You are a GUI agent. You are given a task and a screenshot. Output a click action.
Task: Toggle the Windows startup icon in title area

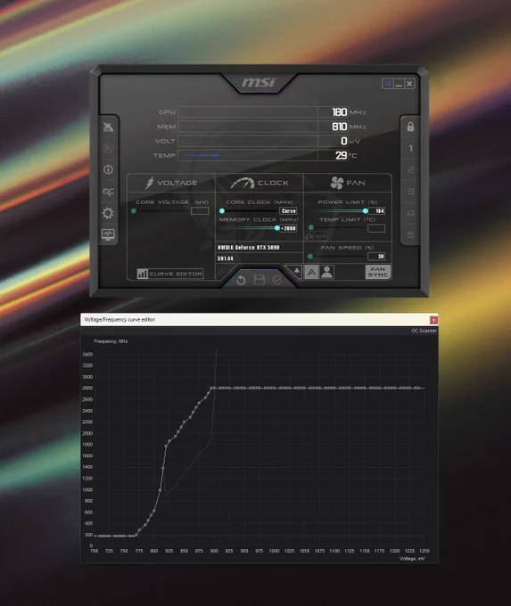pyautogui.click(x=388, y=83)
